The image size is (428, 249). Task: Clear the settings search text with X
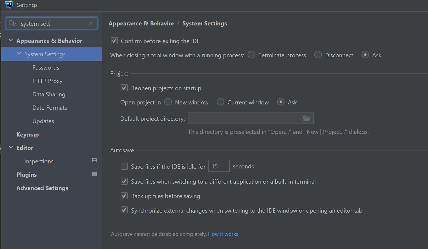click(x=91, y=23)
